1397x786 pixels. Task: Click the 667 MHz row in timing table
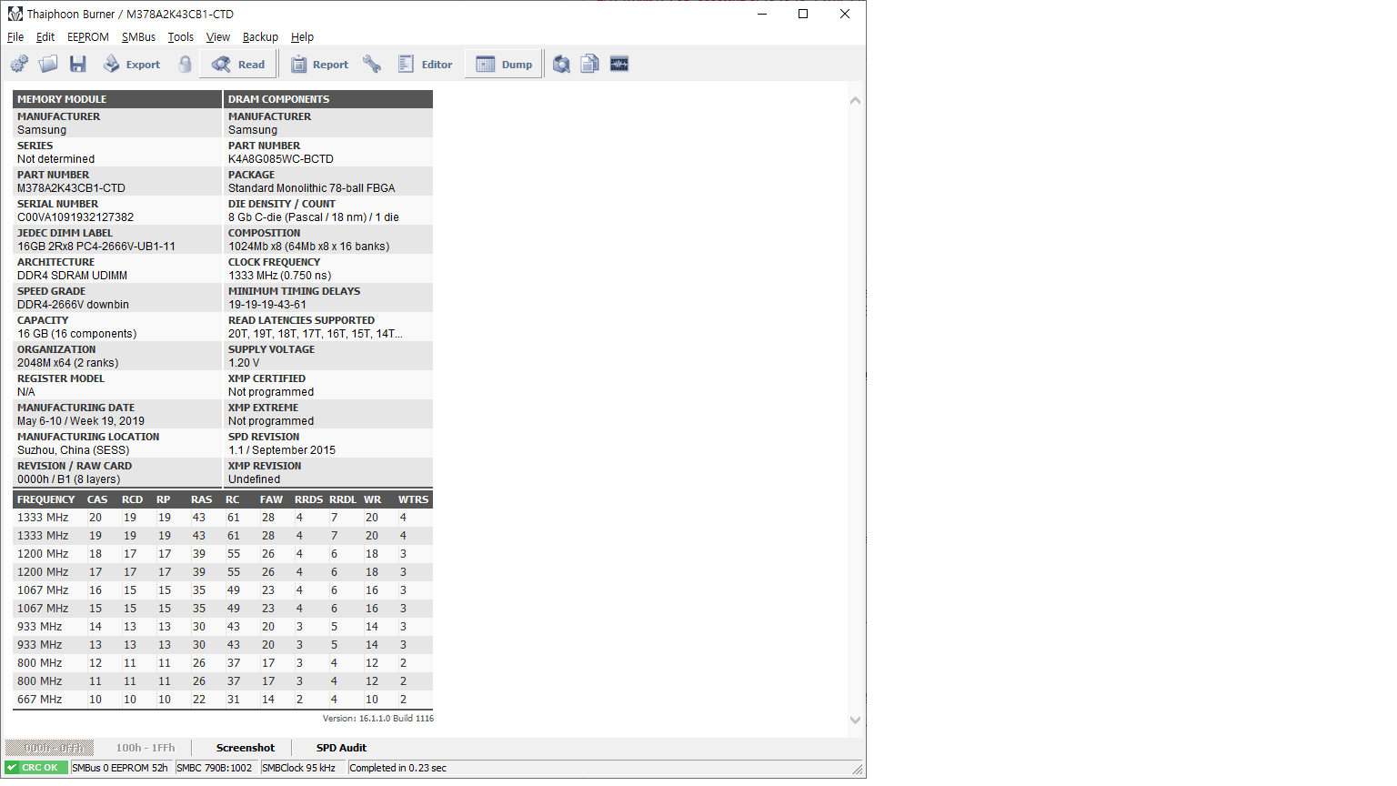223,700
